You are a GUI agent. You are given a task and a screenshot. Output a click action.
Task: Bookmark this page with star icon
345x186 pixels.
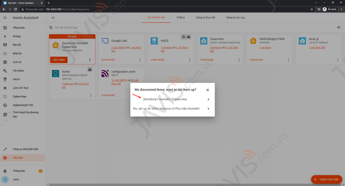pyautogui.click(x=312, y=9)
